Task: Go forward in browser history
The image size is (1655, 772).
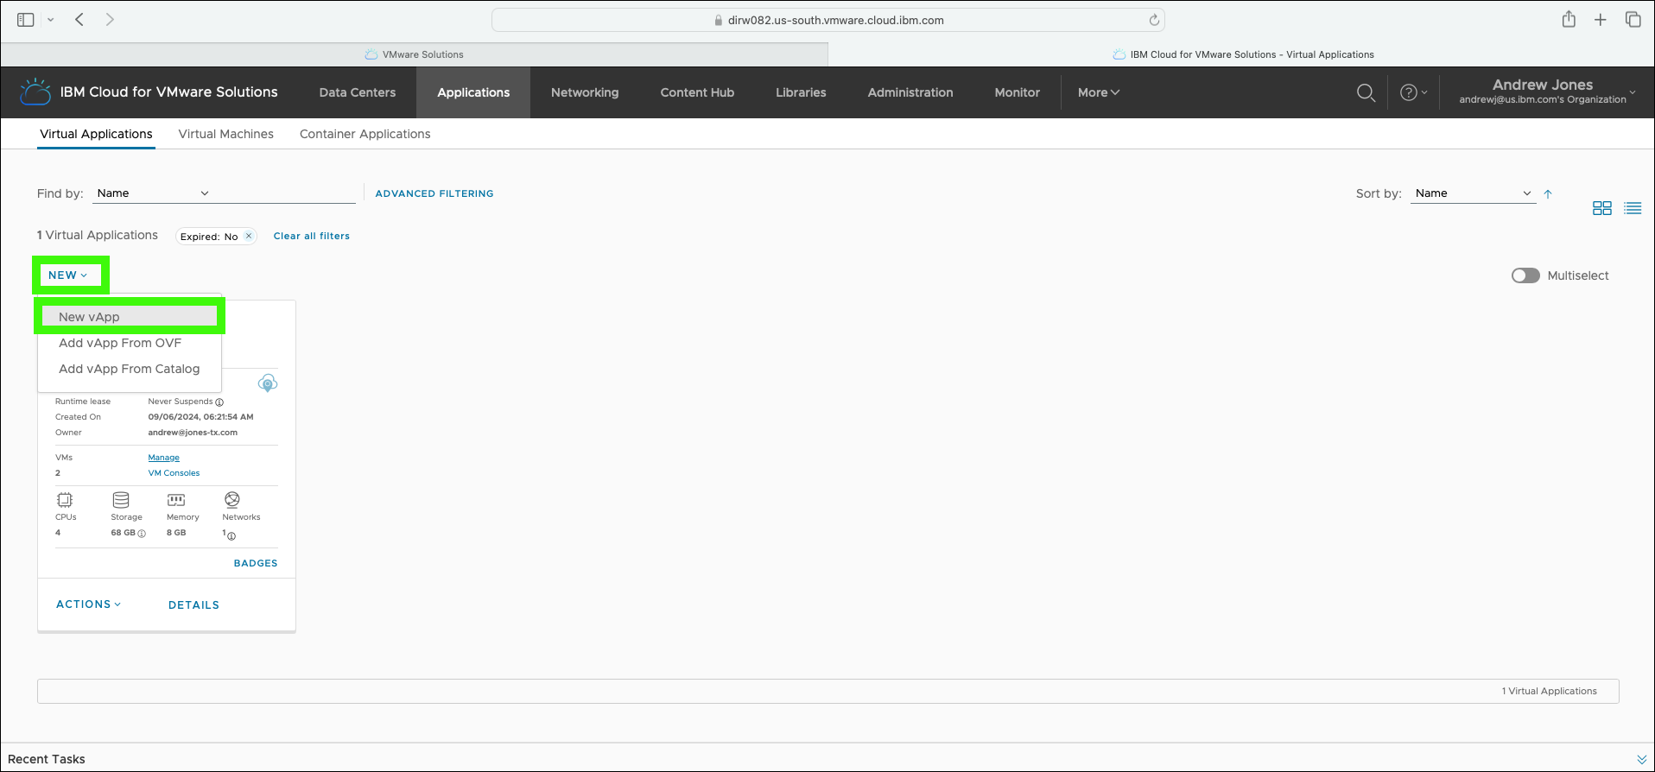Action: click(x=110, y=19)
